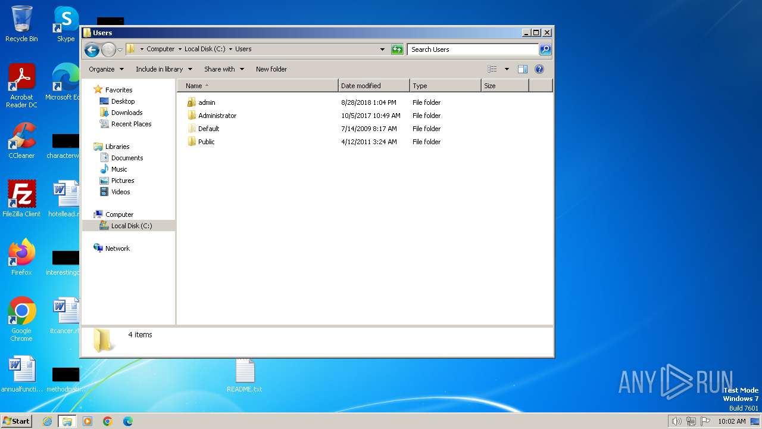Open the view options dropdown arrow
Screen dimensions: 762x429
click(507, 69)
